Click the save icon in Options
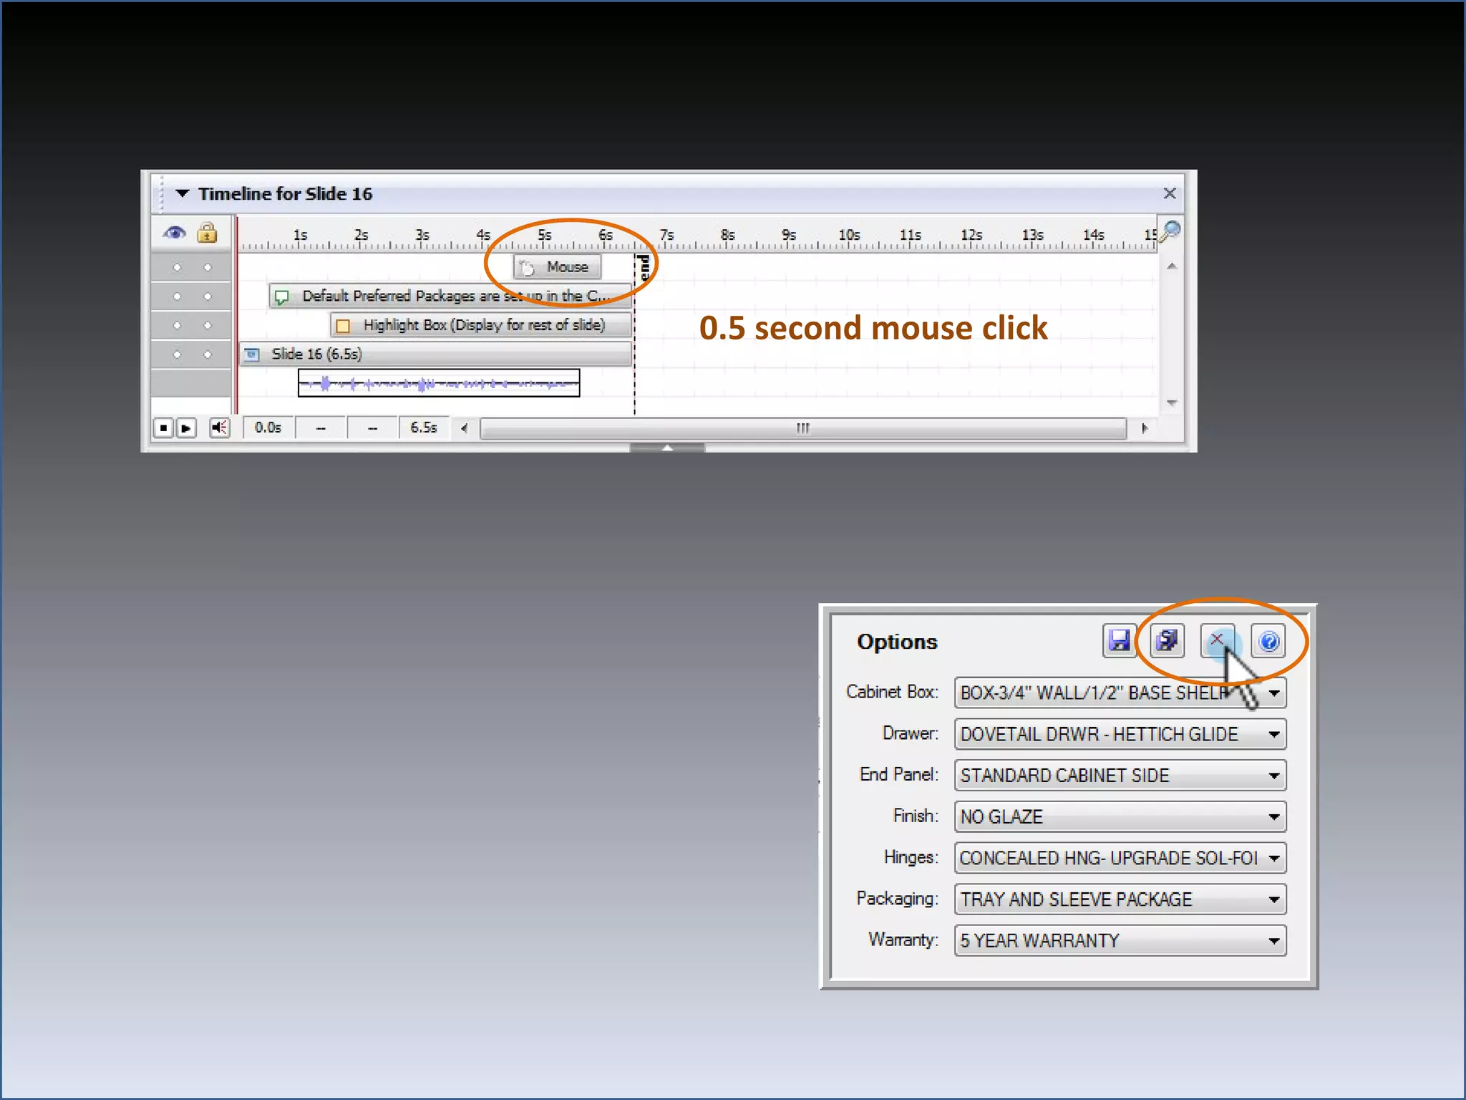The height and width of the screenshot is (1100, 1466). pos(1119,640)
